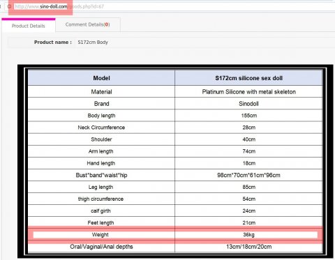Click the browser address bar URL

[59, 6]
